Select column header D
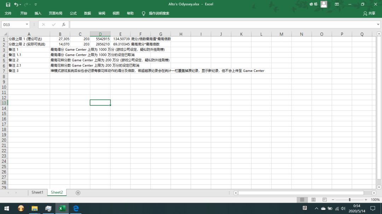 (x=100, y=34)
